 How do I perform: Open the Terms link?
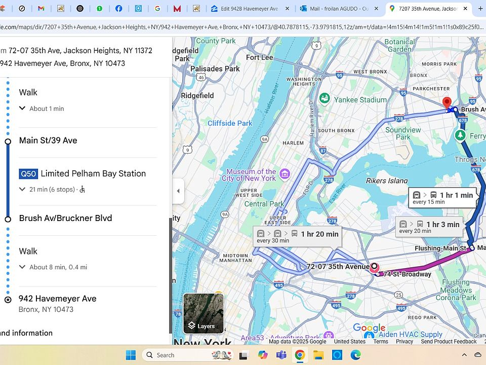point(381,341)
